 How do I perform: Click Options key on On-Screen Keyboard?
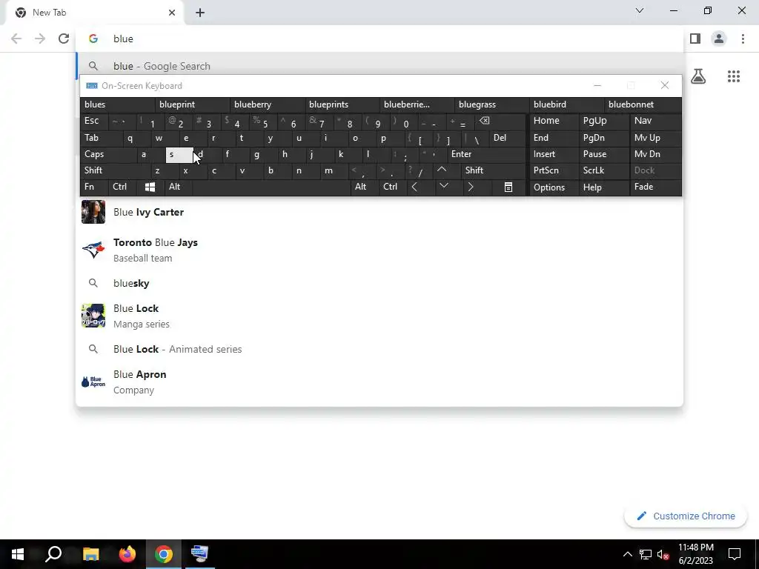click(x=554, y=187)
